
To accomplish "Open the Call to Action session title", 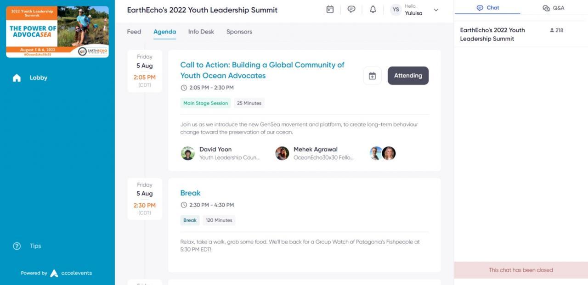I will point(262,70).
